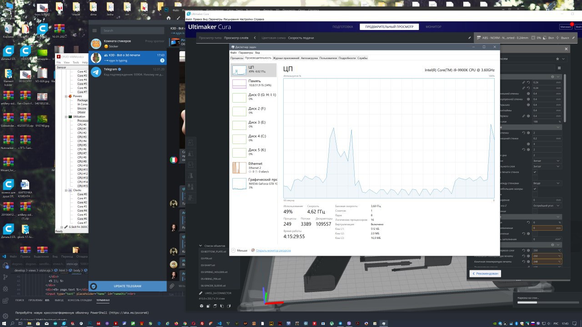The height and width of the screenshot is (327, 582).
Task: Select left view icon in Cura
Action: click(x=221, y=306)
